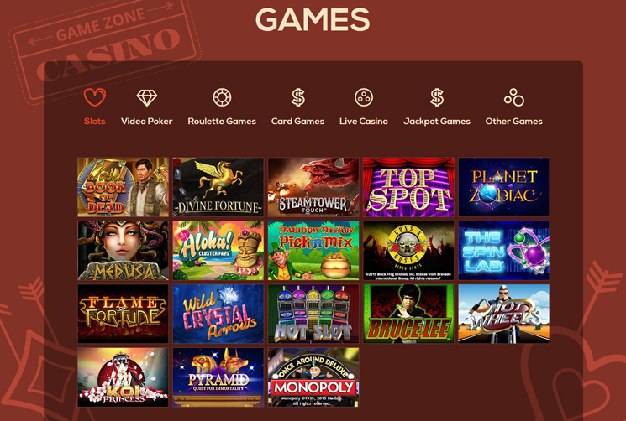The image size is (626, 421).
Task: Click the Video Poker diamond icon
Action: [x=146, y=97]
